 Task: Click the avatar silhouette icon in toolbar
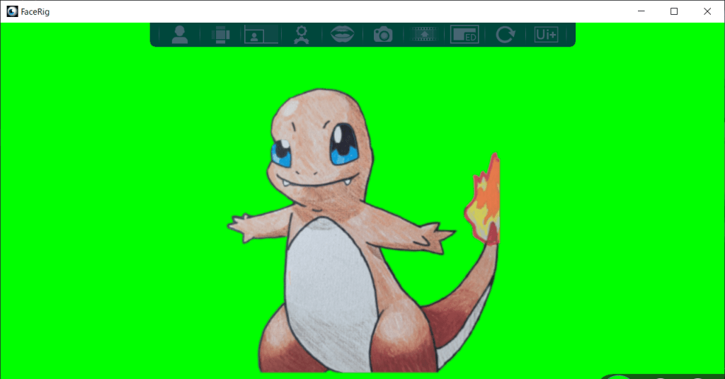coord(180,35)
